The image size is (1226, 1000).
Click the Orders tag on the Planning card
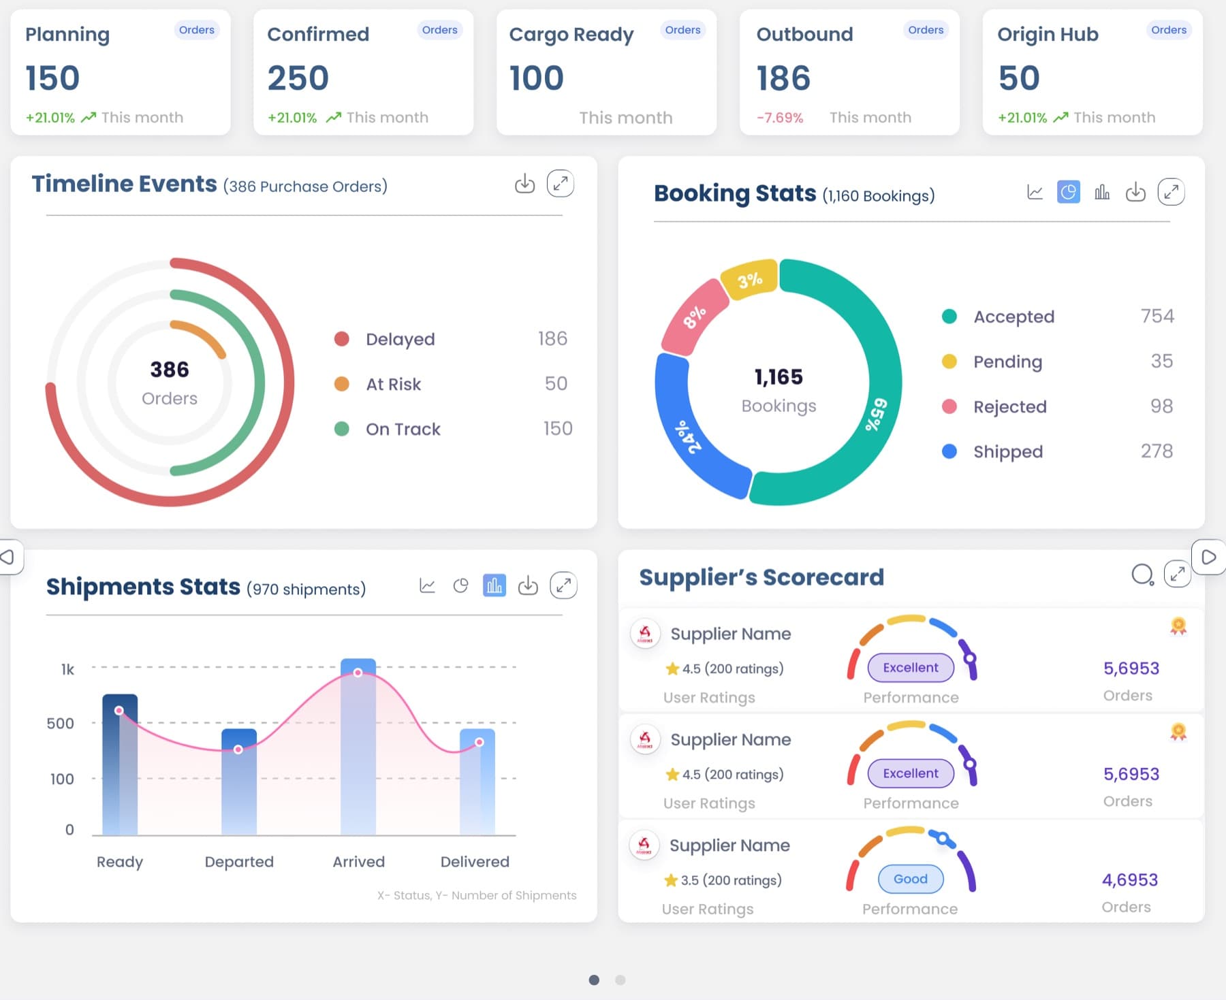[x=197, y=30]
